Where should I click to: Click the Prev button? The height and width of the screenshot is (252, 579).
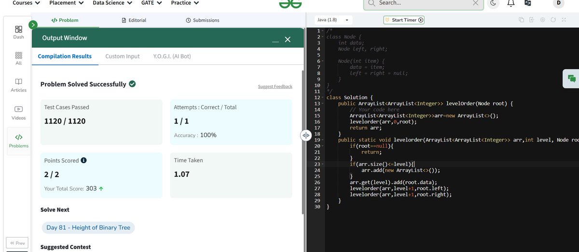17,243
